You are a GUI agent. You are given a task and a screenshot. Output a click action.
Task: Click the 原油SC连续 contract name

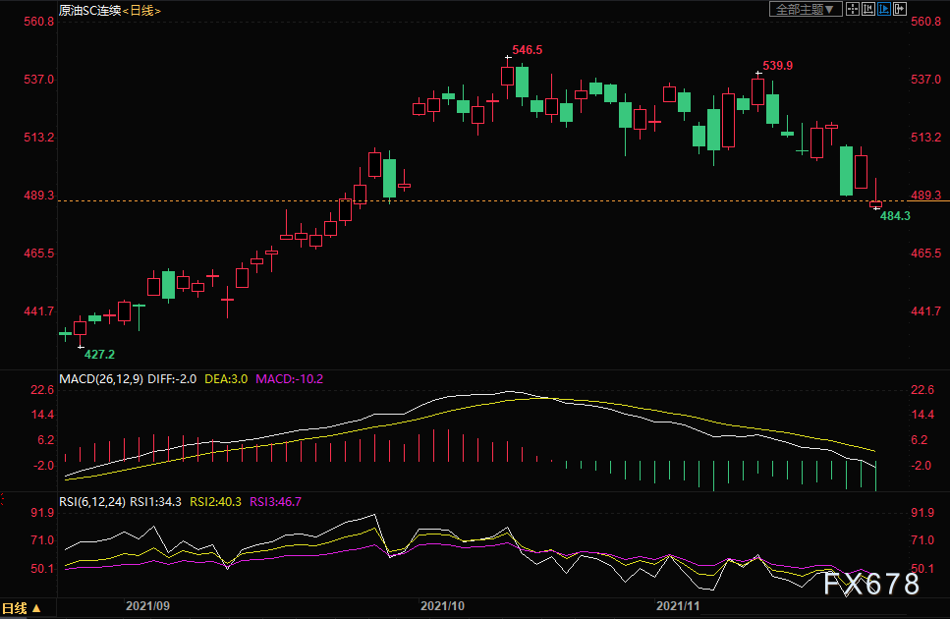point(90,10)
